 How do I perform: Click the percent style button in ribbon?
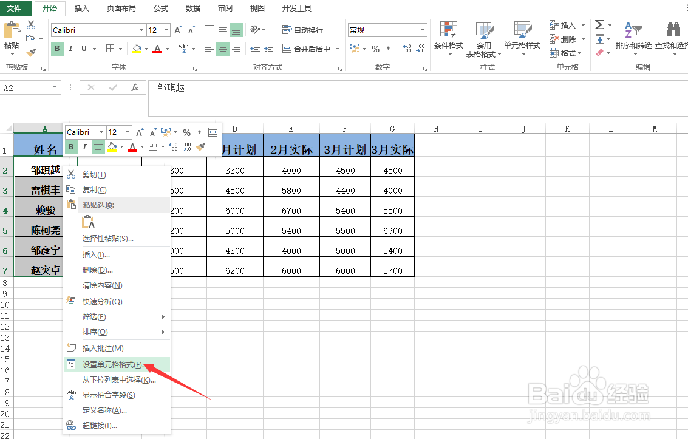pyautogui.click(x=376, y=49)
